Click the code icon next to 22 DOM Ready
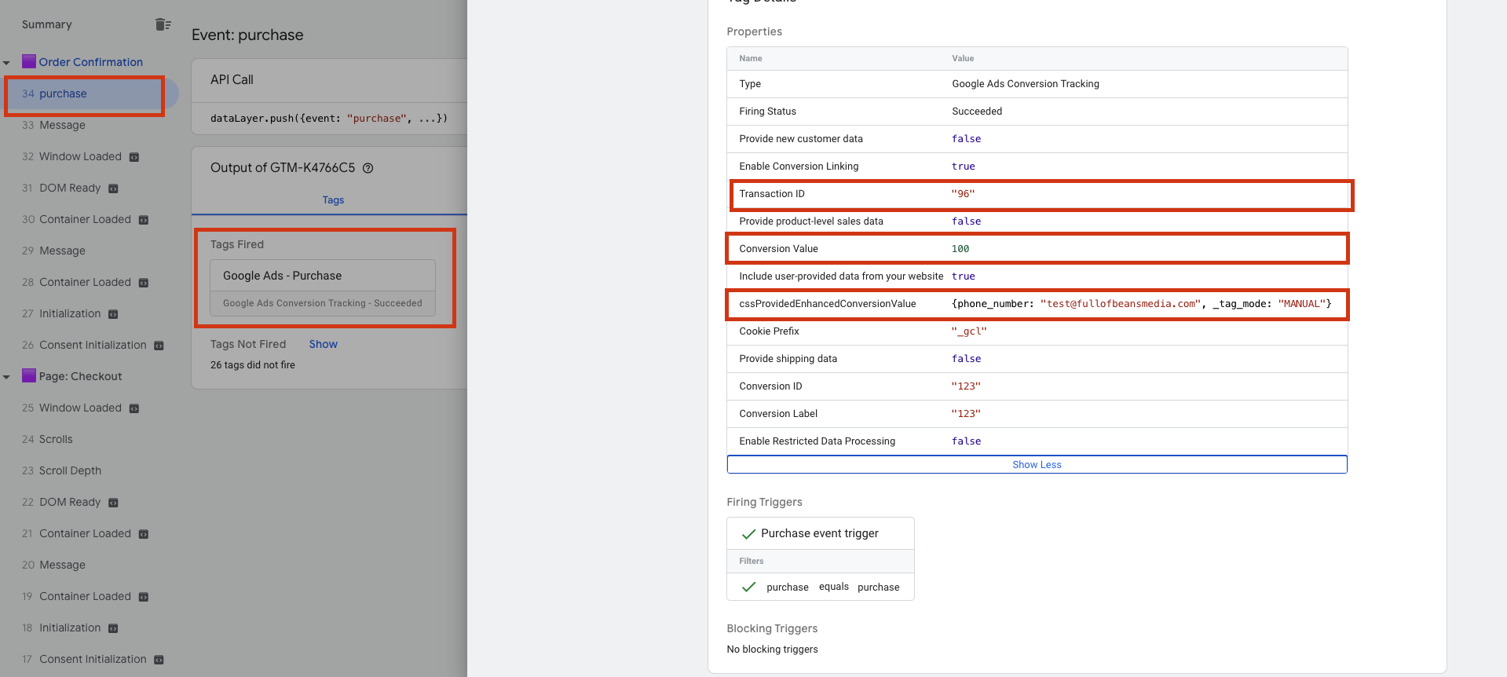This screenshot has width=1507, height=677. [x=113, y=503]
